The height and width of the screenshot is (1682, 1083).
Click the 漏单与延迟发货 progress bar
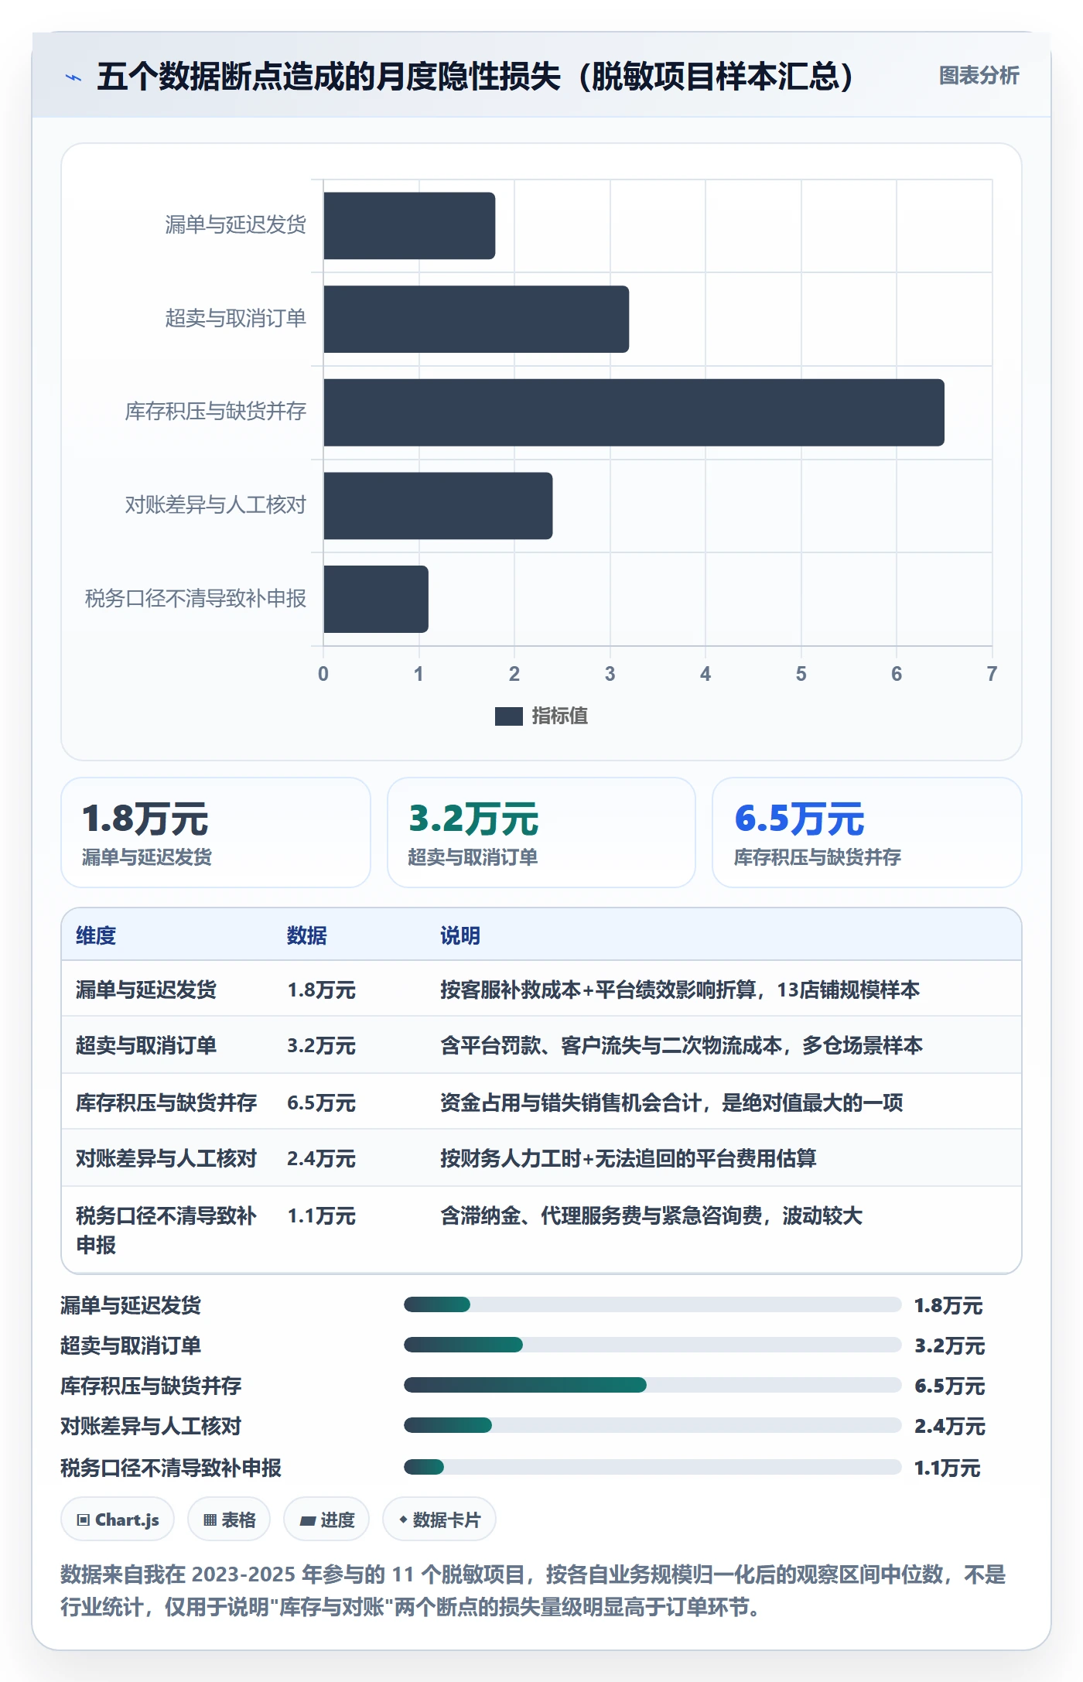point(653,1304)
